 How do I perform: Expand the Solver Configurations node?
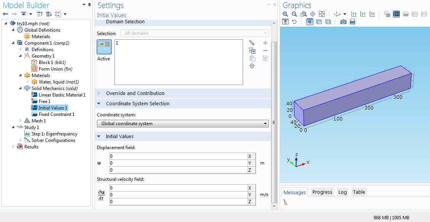(21, 140)
